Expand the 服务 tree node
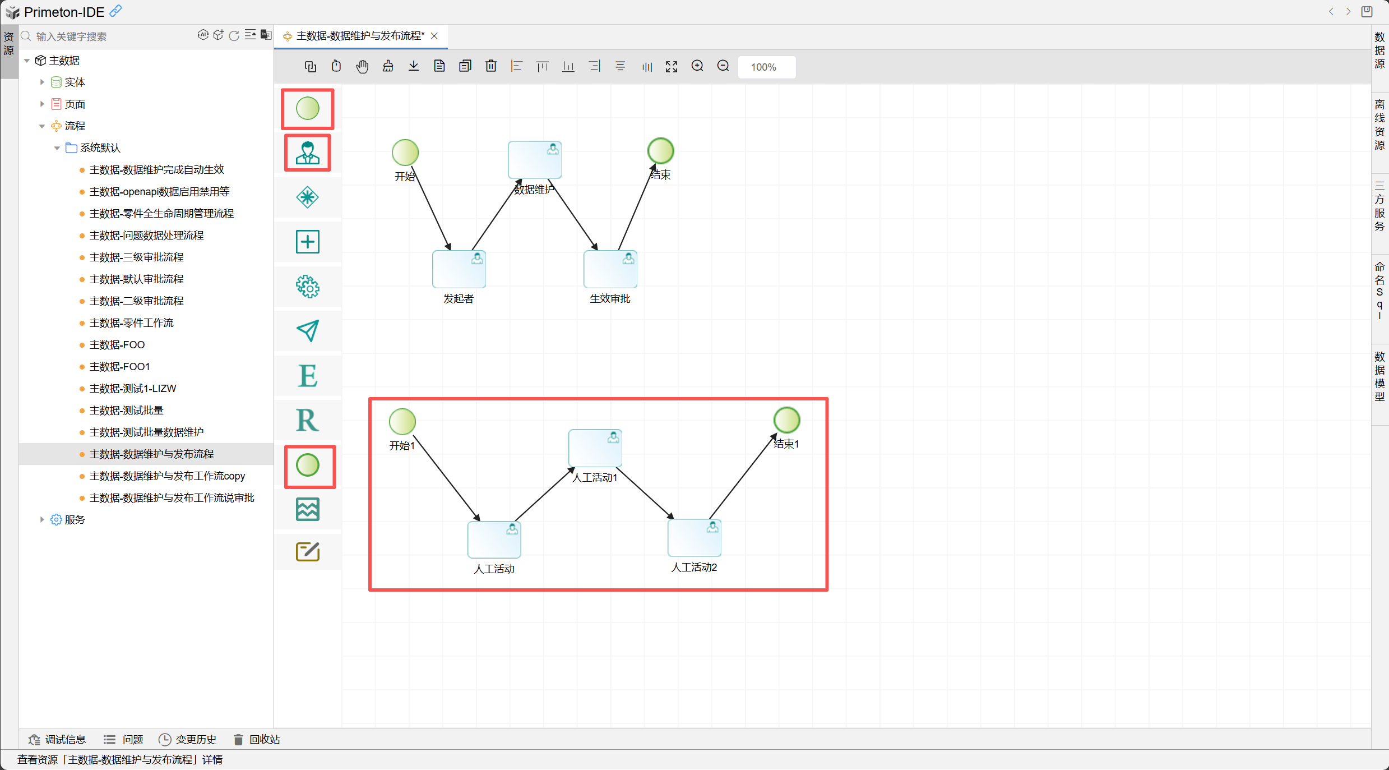Screen dimensions: 1389x770 tap(42, 520)
